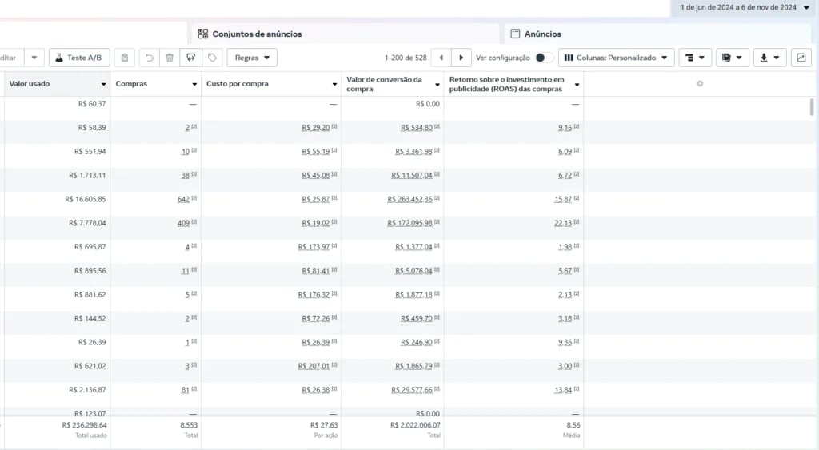Click cost per purchase R$ 207,01
The image size is (819, 450).
pyautogui.click(x=314, y=366)
